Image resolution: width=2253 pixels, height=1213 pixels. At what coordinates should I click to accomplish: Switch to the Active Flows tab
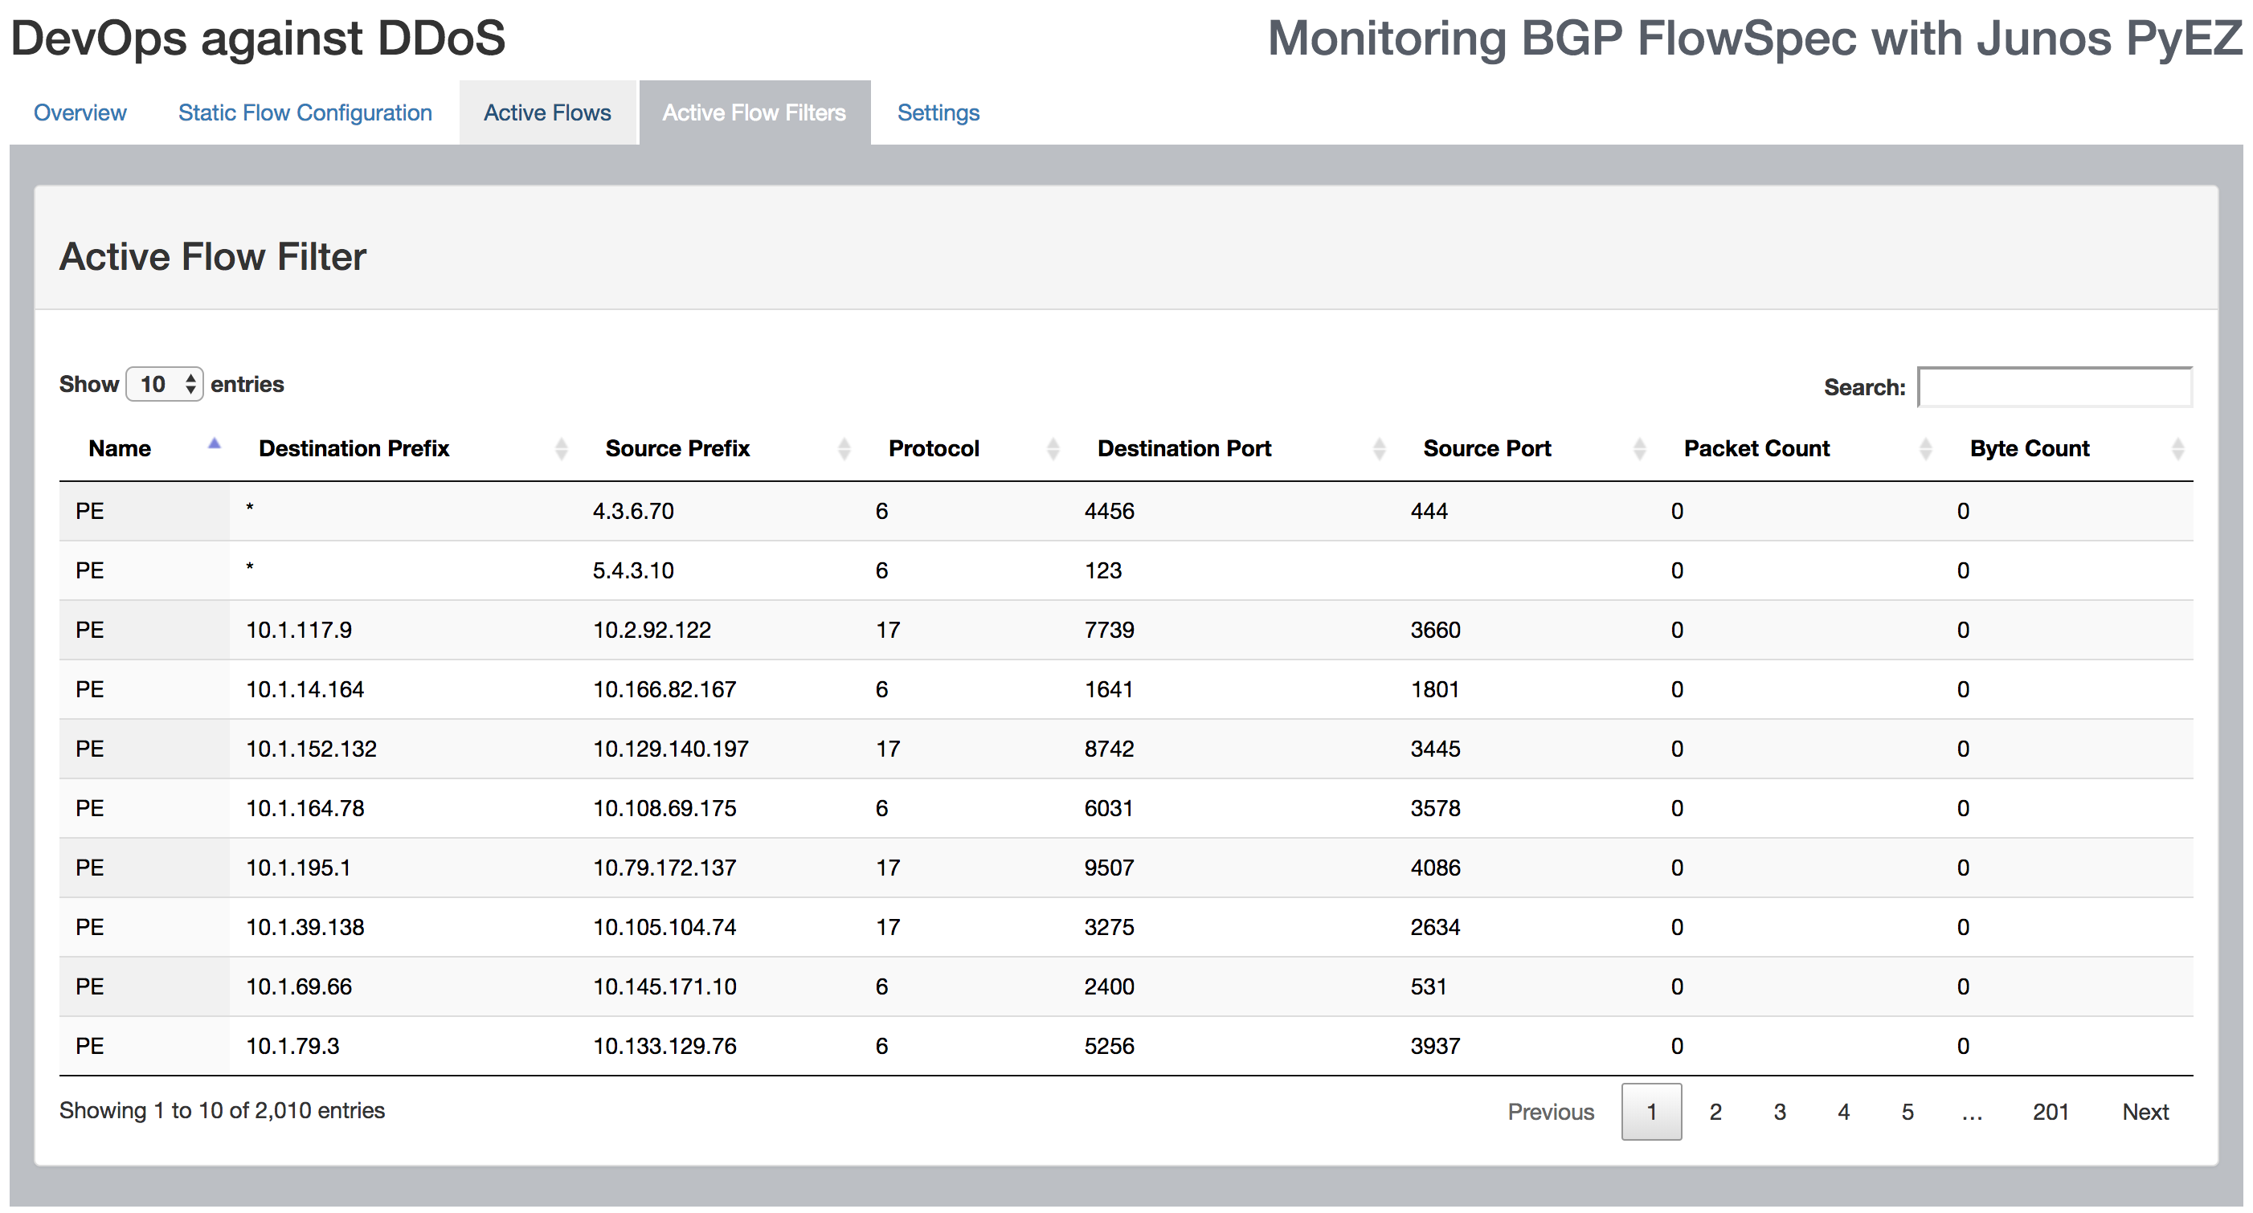(546, 112)
